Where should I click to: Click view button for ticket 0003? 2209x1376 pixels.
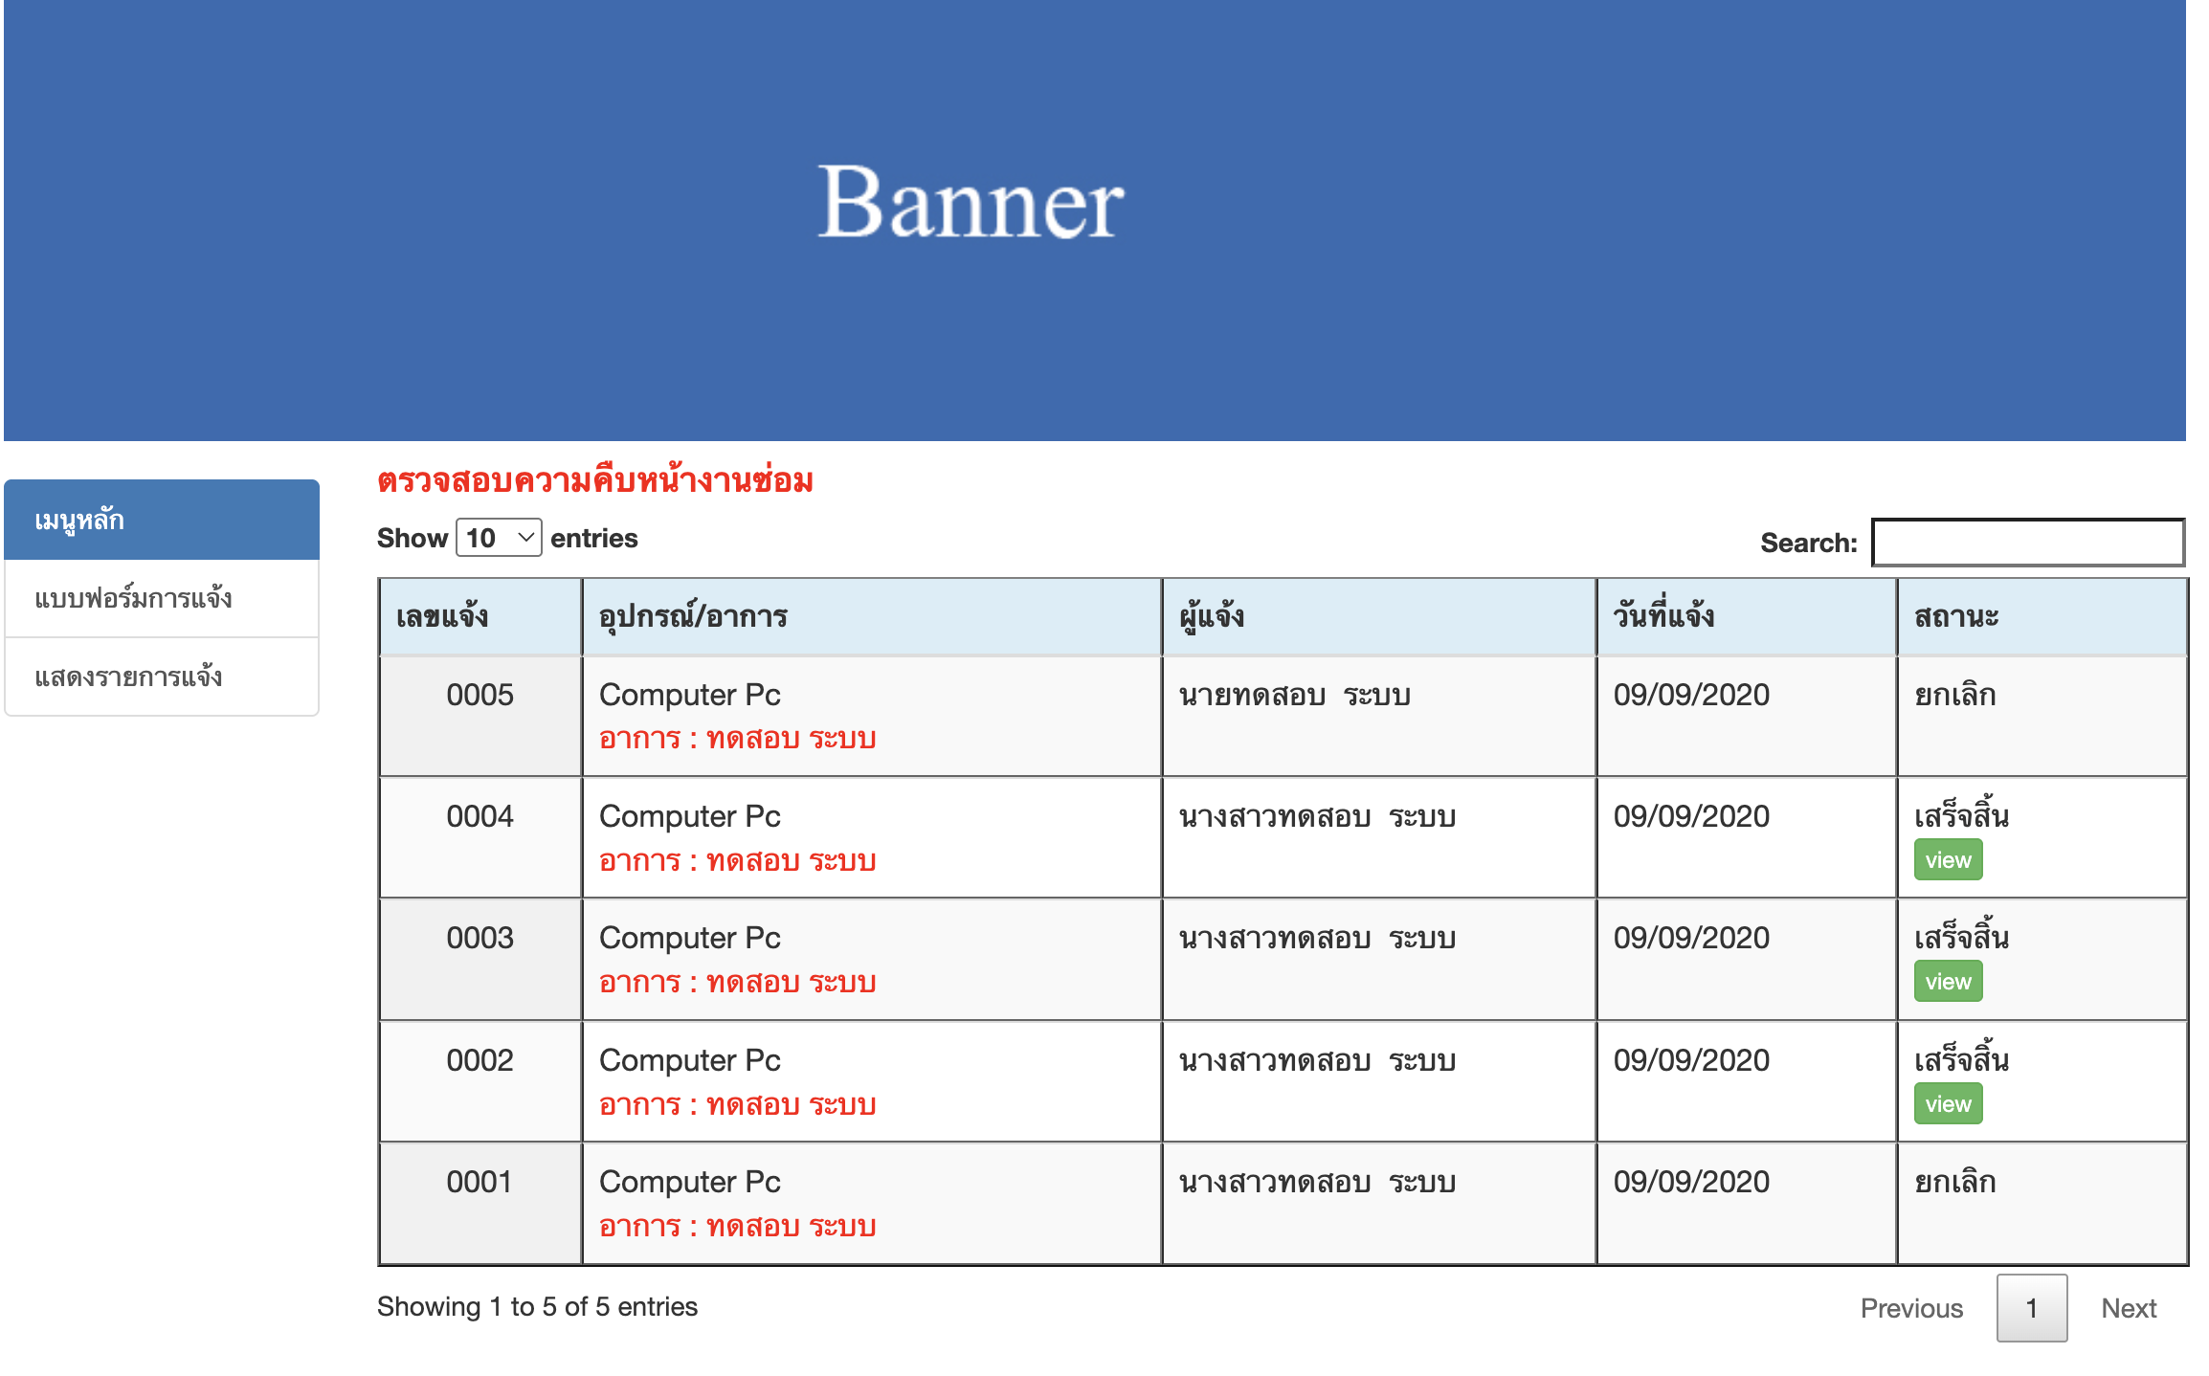(x=1947, y=982)
